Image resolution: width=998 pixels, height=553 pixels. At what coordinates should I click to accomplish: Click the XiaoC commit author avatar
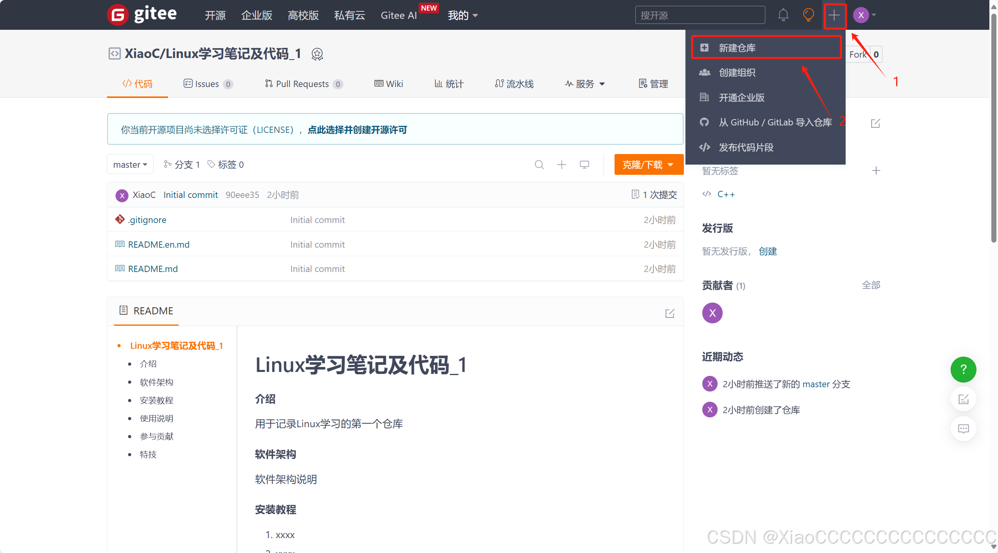point(122,195)
